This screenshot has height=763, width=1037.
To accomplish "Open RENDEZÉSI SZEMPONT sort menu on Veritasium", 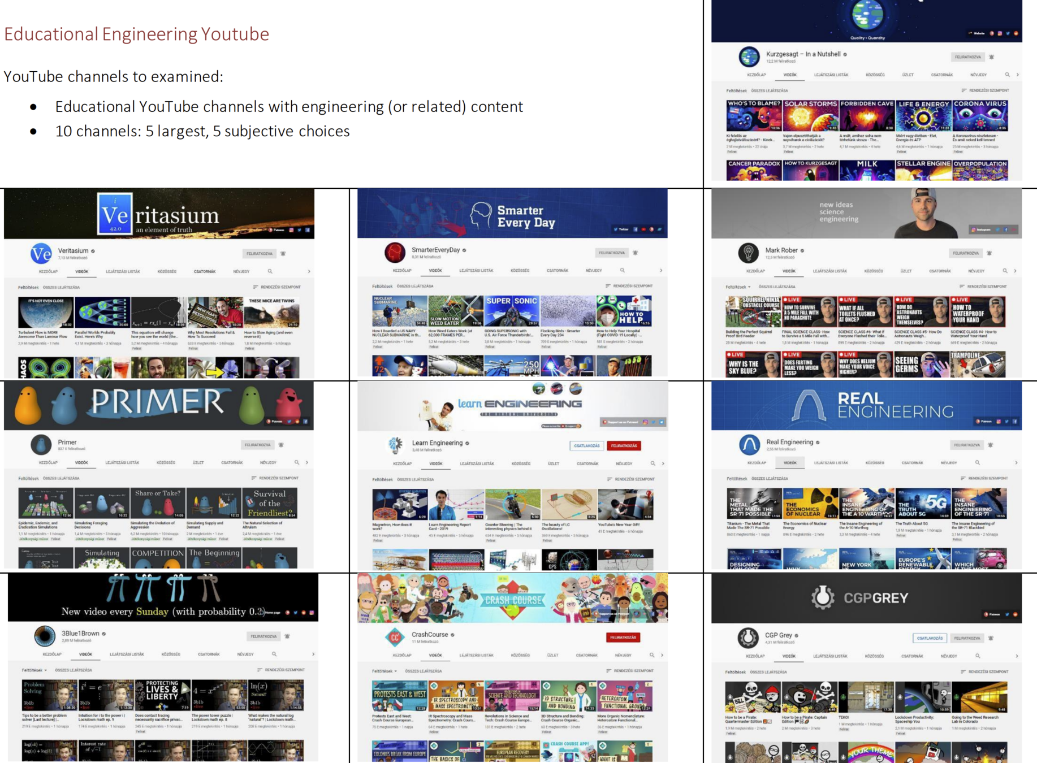I will pyautogui.click(x=277, y=287).
